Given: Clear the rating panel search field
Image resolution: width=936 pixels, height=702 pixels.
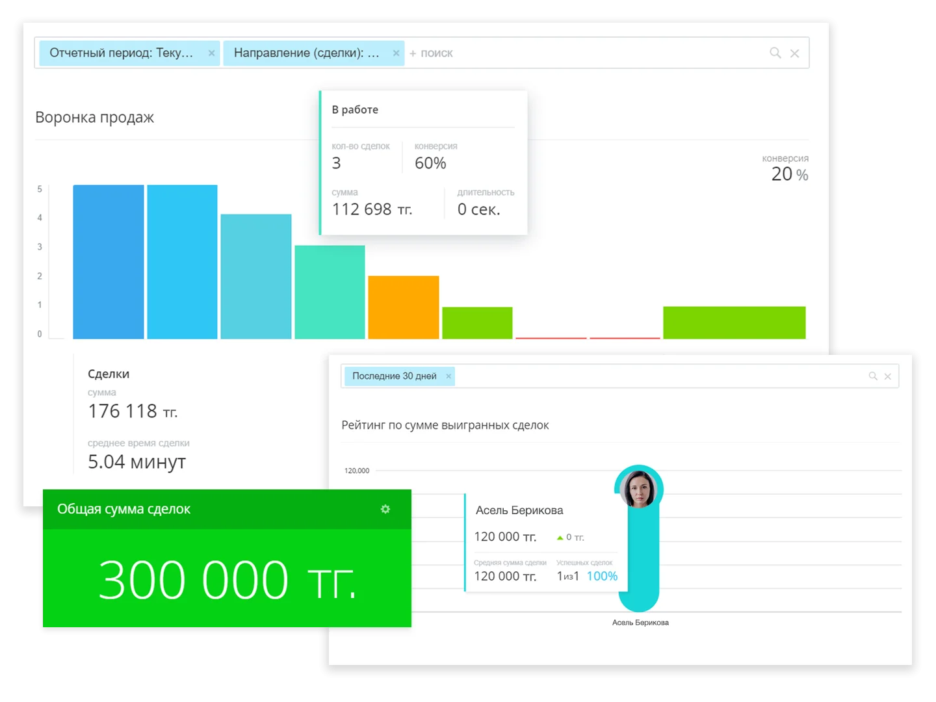Looking at the screenshot, I should [x=888, y=376].
